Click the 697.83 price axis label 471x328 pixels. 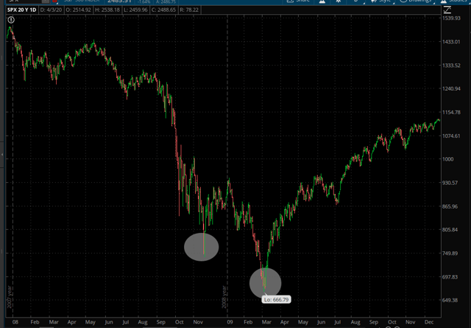tap(450, 276)
